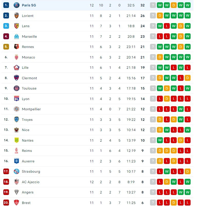Click the Lorient club crest
197x206 pixels.
point(16,16)
